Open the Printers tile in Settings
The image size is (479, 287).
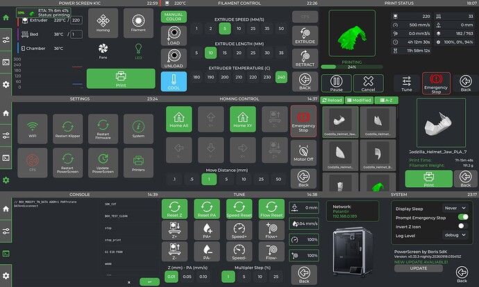click(138, 163)
